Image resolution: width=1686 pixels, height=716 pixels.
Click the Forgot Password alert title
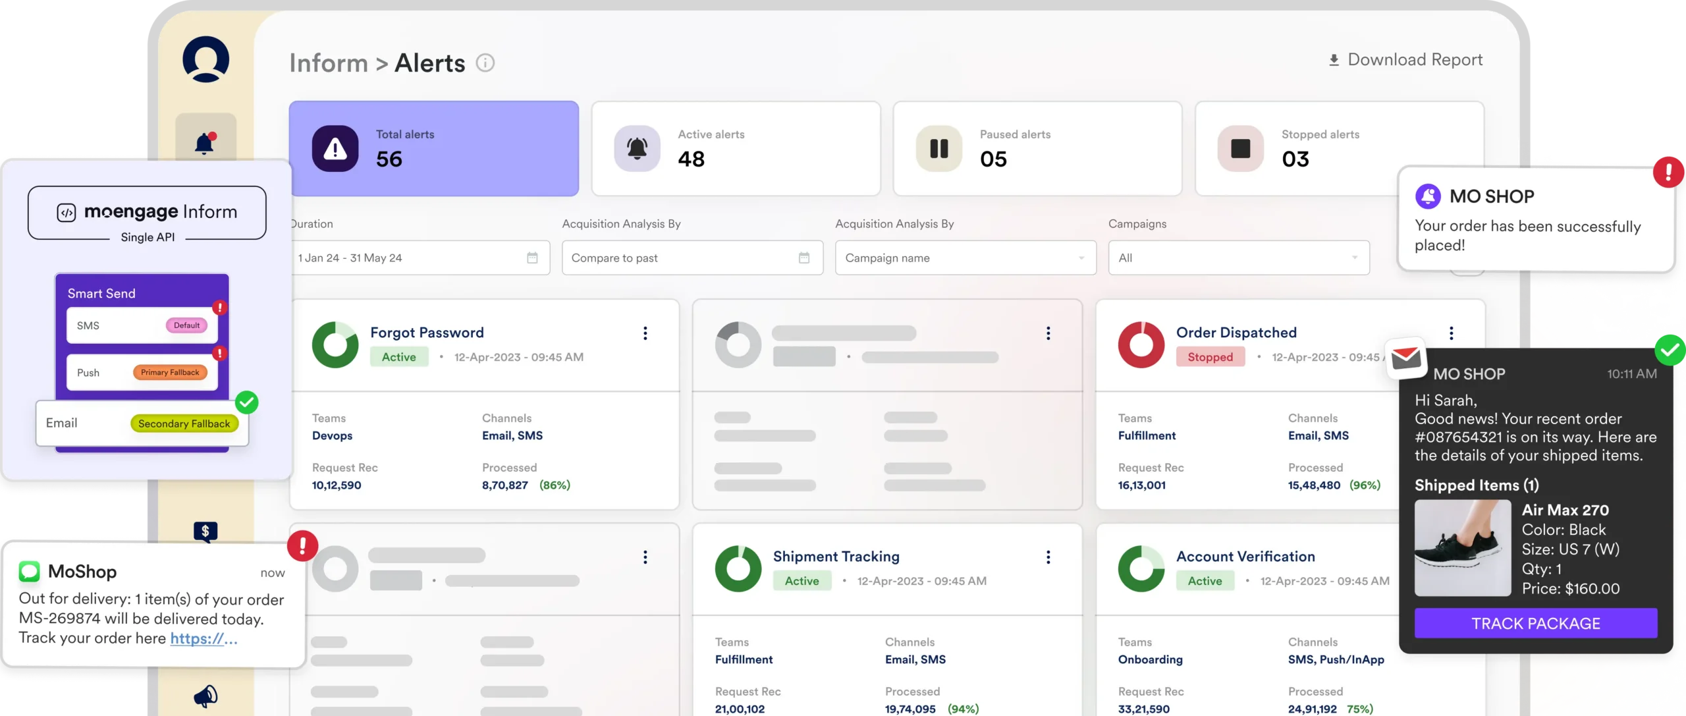(x=427, y=333)
